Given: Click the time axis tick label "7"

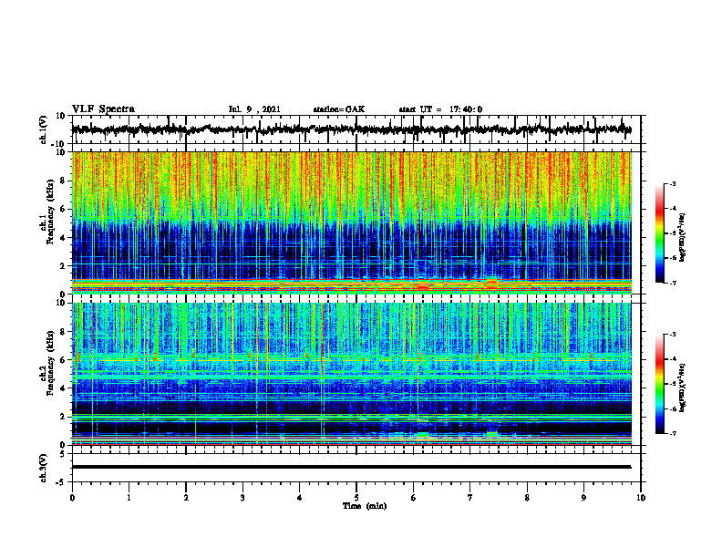Looking at the screenshot, I should (470, 498).
